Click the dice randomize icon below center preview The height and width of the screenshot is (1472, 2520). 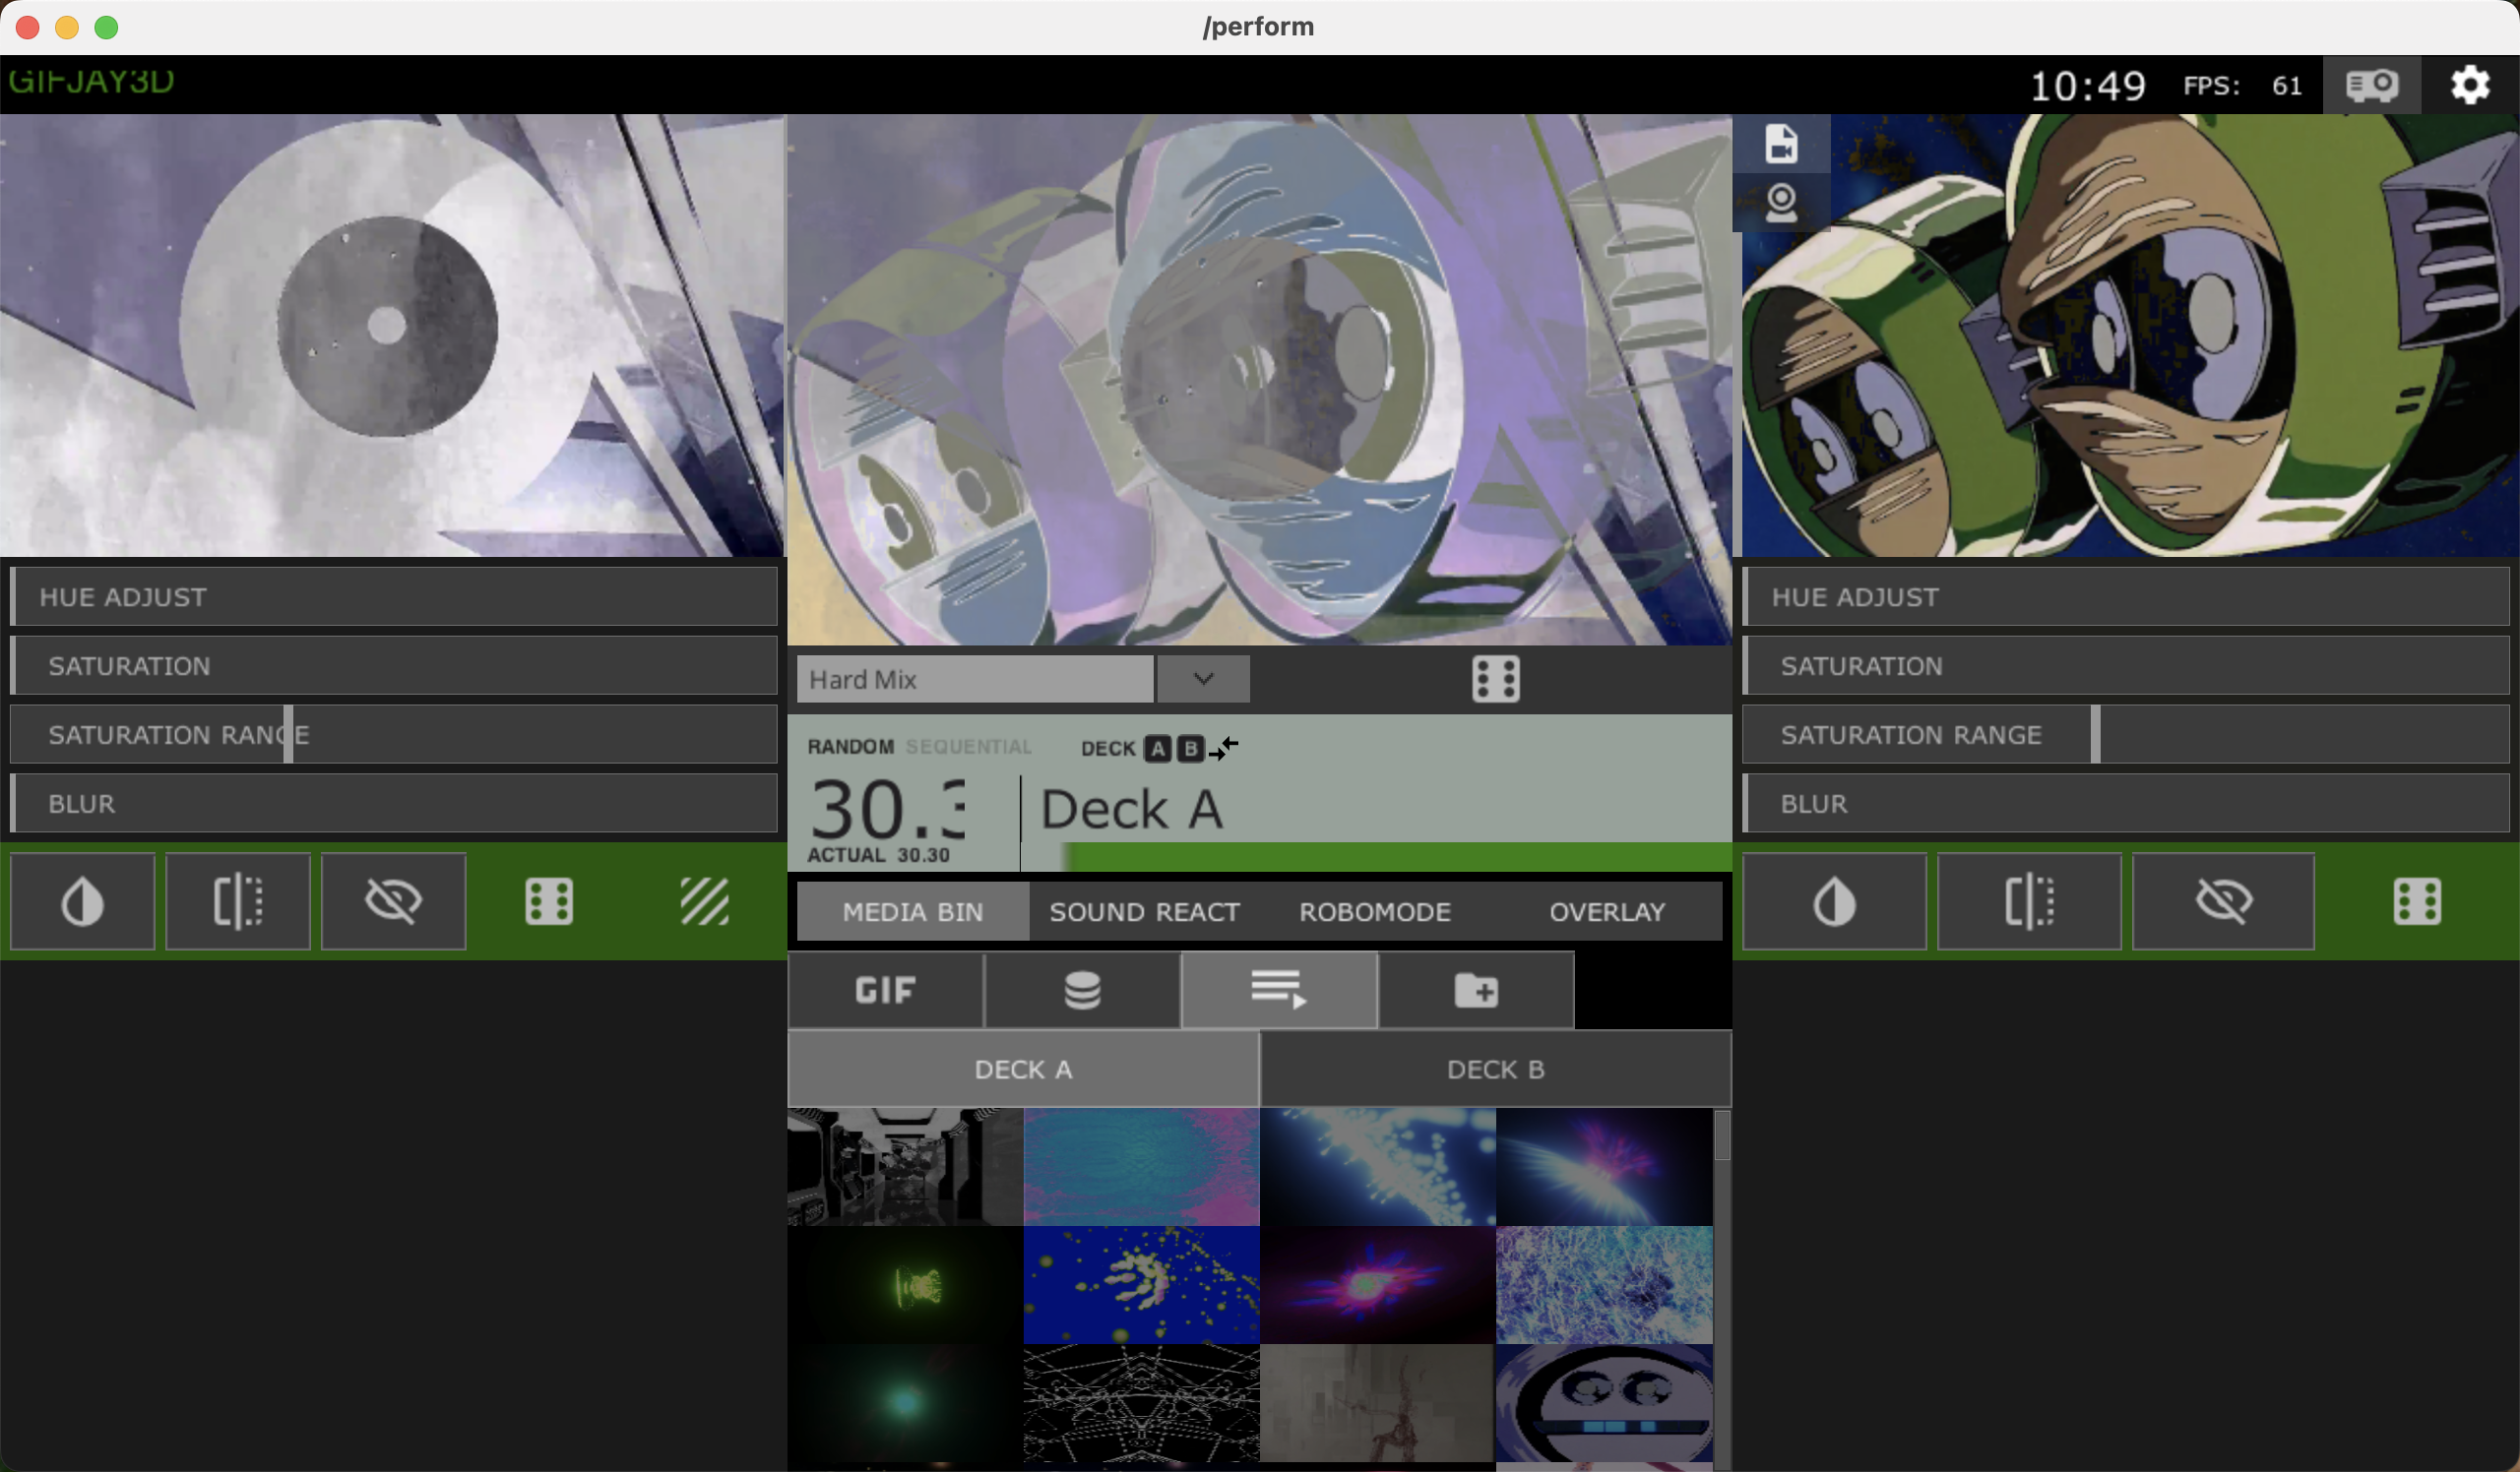click(1495, 680)
